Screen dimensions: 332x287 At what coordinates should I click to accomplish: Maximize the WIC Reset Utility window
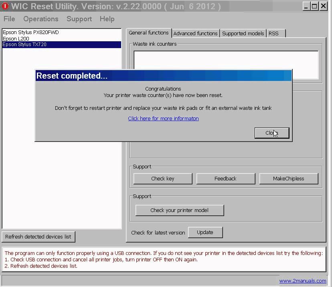pos(314,6)
